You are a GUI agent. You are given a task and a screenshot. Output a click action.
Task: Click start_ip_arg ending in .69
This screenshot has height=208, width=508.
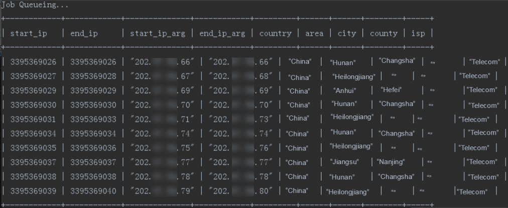click(162, 90)
